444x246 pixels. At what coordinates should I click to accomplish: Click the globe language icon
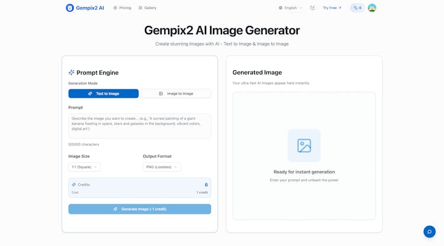(281, 8)
